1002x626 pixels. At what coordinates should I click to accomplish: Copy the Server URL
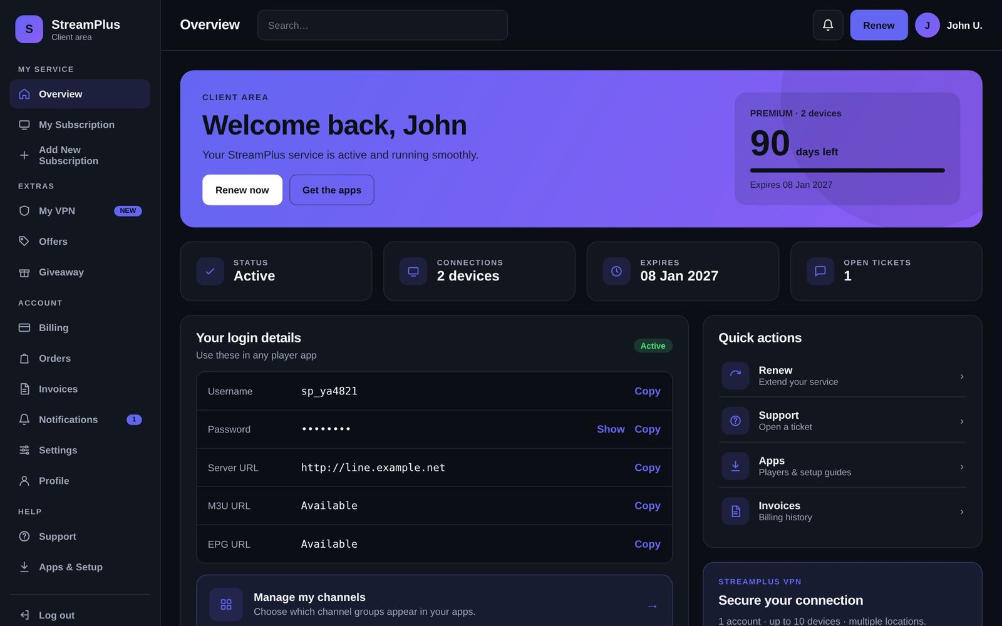coord(648,468)
